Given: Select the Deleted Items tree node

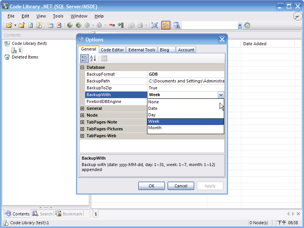Looking at the screenshot, I should click(x=25, y=57).
